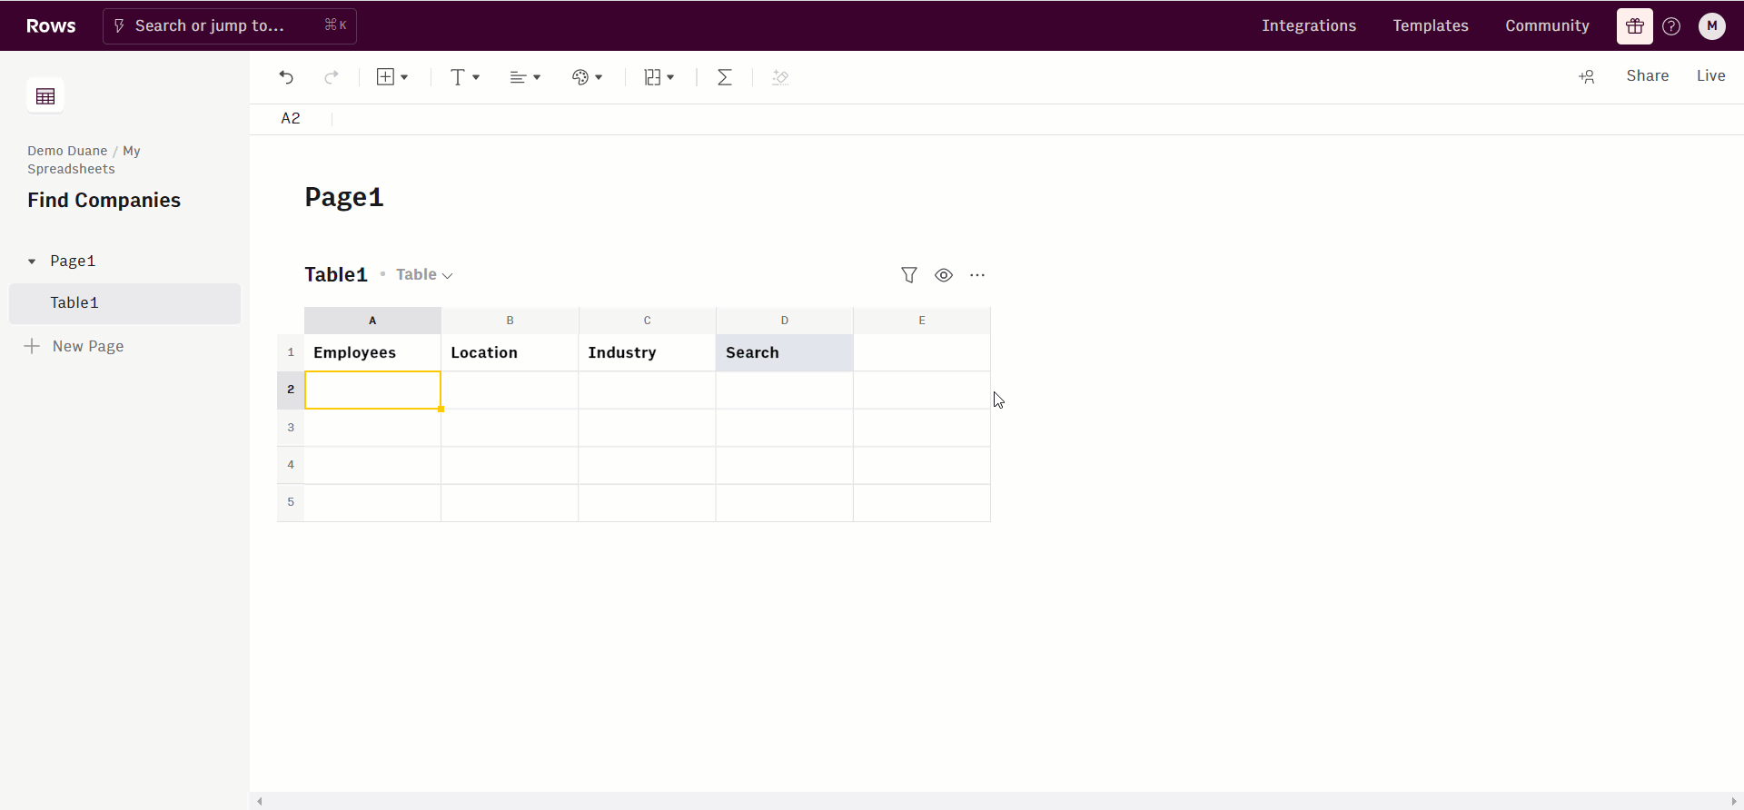Open the color palette dropdown
Screen dimensions: 1744x810
pos(587,77)
